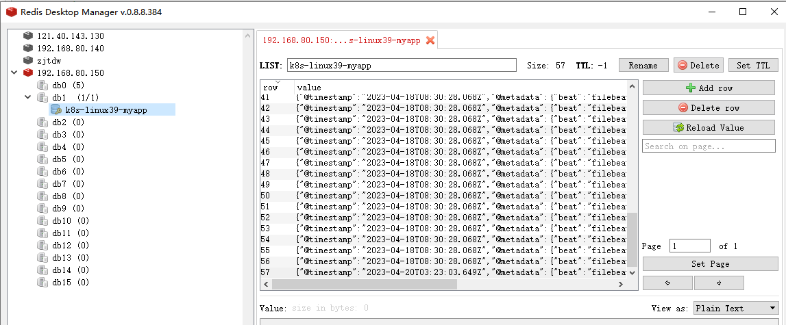
Task: Select table row 45
Action: (443, 141)
